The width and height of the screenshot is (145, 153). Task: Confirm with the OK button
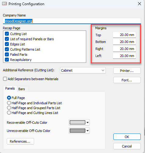pos(127,137)
